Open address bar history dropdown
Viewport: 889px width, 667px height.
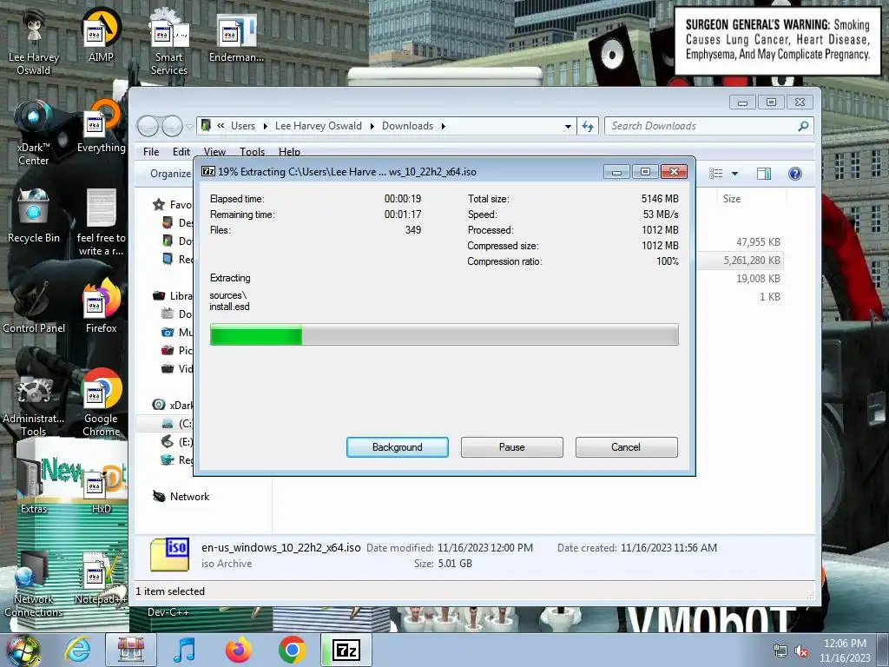[568, 127]
